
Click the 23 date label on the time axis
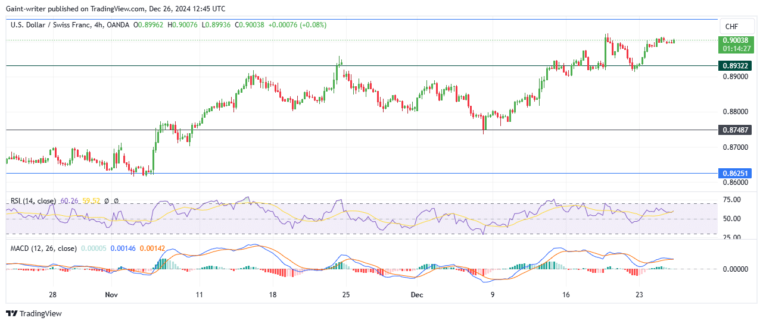pyautogui.click(x=639, y=294)
